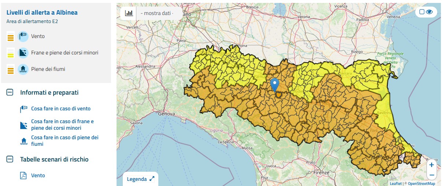
Task: Zoom in the map with plus button
Action: coord(431,165)
